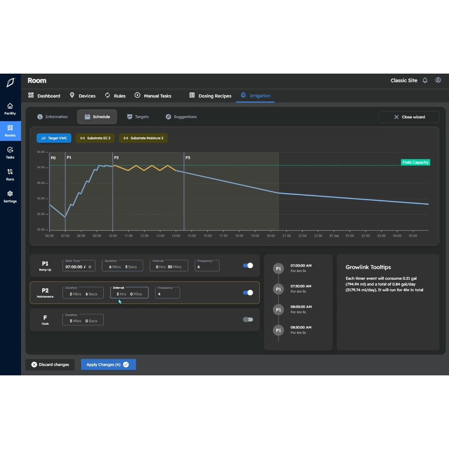The height and width of the screenshot is (449, 449).
Task: Toggle the Substrate EC 2 series chip
Action: click(x=95, y=138)
